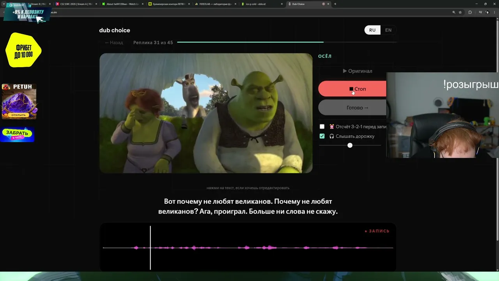This screenshot has height=281, width=499.
Task: Click the Готово button
Action: pyautogui.click(x=352, y=108)
